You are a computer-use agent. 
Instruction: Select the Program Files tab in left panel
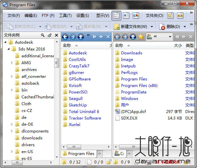[x=79, y=154]
